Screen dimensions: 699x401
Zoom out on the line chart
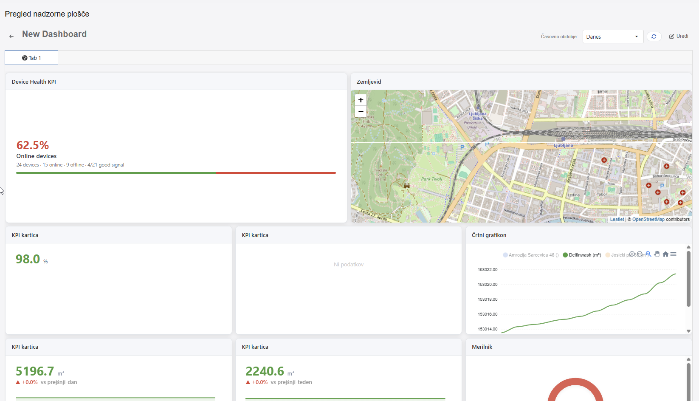[x=640, y=254]
